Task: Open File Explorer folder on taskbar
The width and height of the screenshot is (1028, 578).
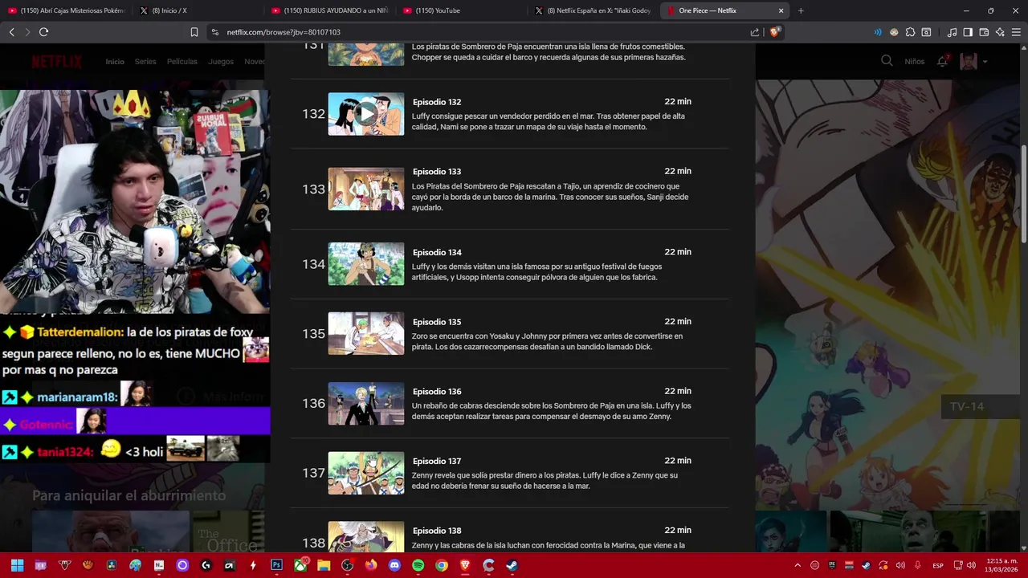Action: [324, 565]
